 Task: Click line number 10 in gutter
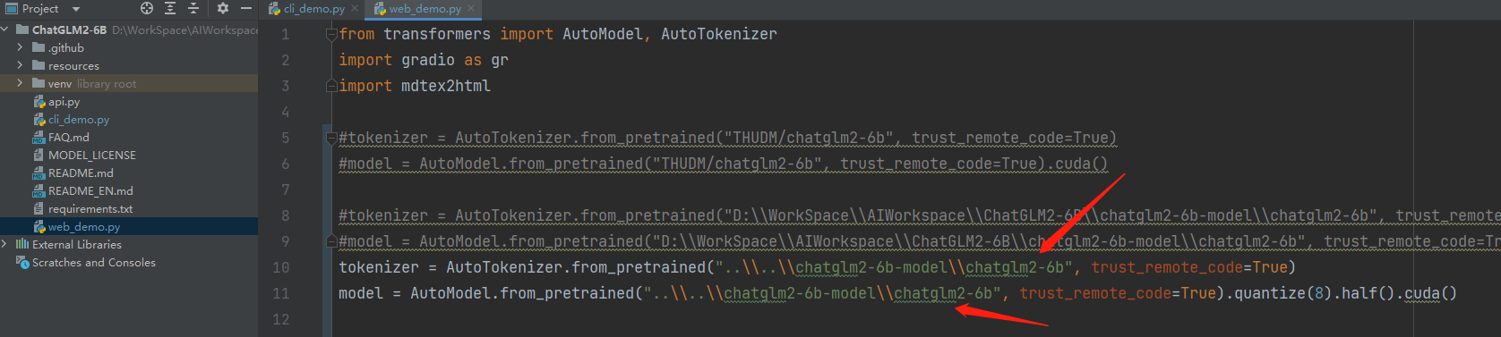tap(281, 267)
